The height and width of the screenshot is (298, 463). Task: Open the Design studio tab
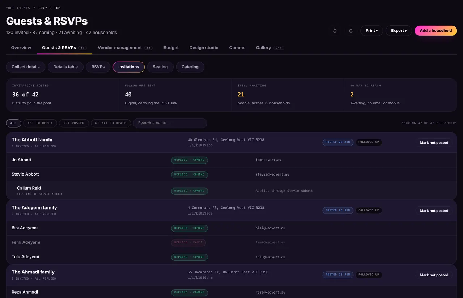click(x=204, y=48)
